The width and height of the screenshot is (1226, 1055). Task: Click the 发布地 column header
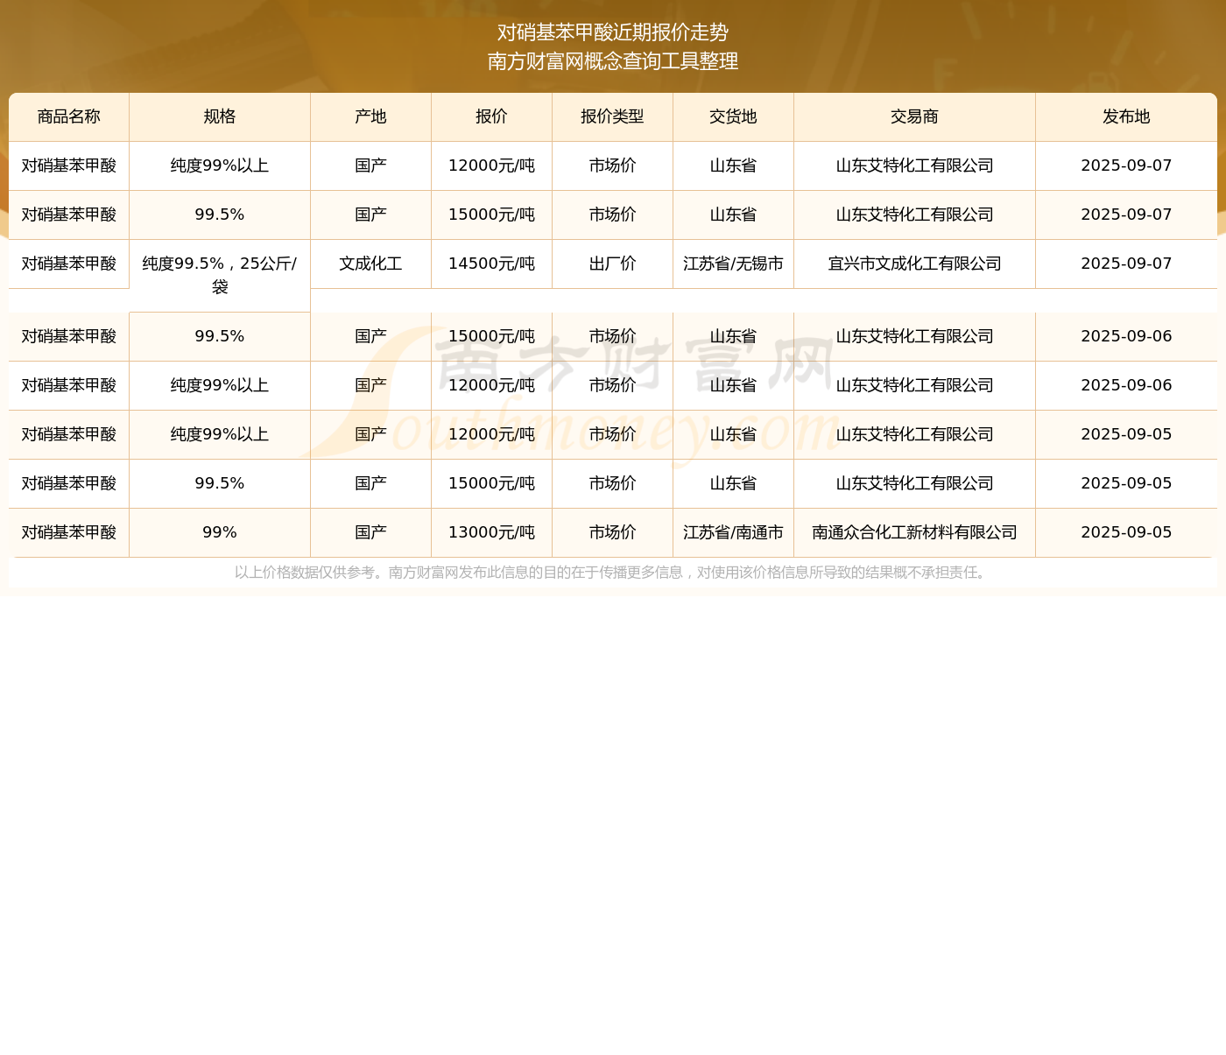tap(1126, 117)
